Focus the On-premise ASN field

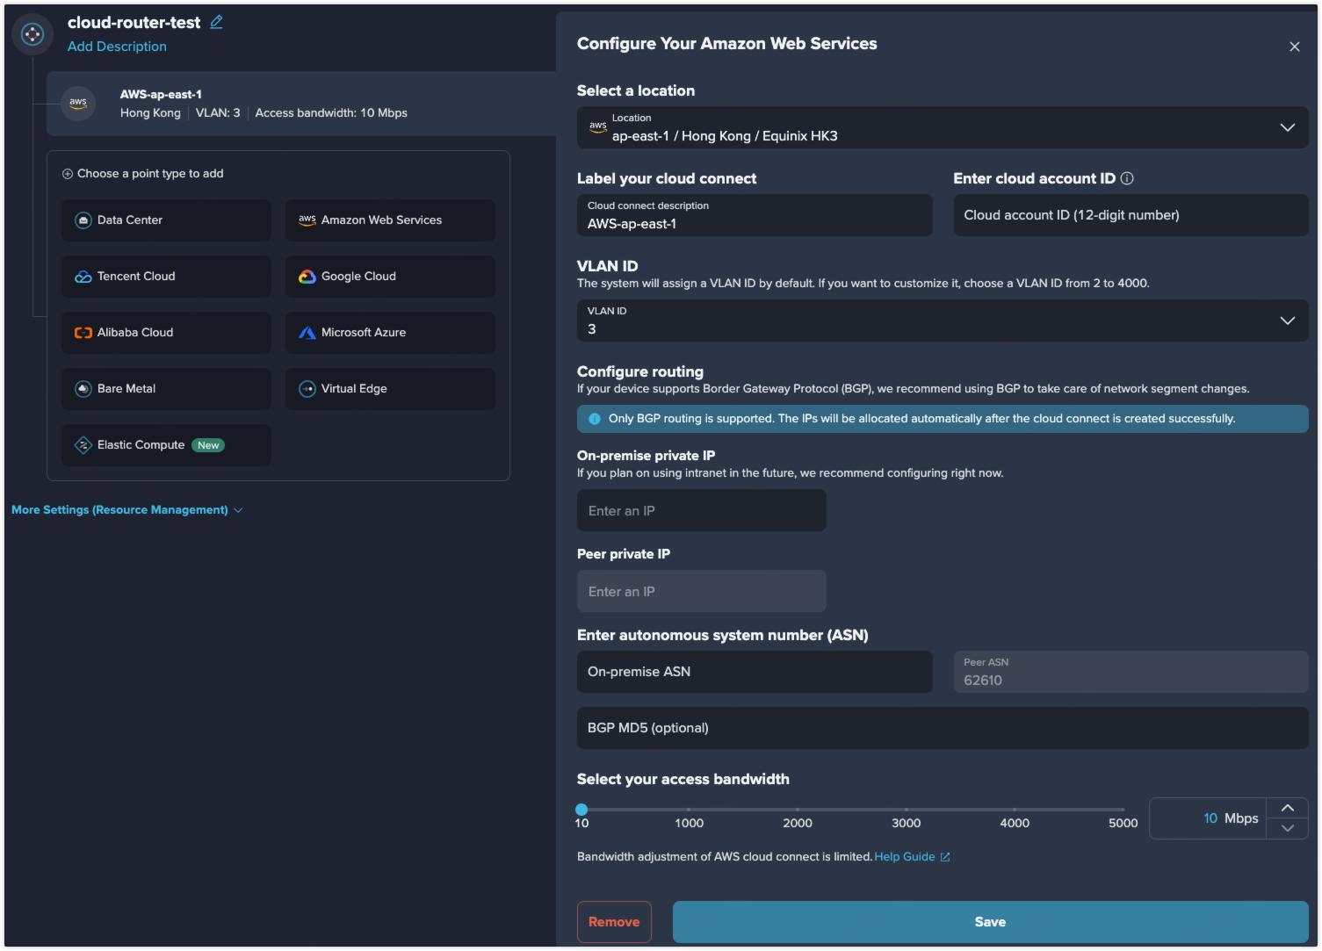[755, 672]
